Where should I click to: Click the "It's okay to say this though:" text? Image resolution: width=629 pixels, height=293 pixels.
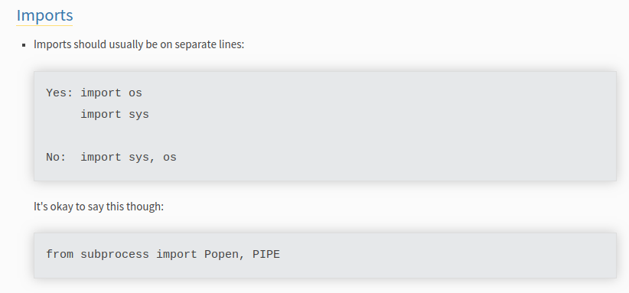99,207
